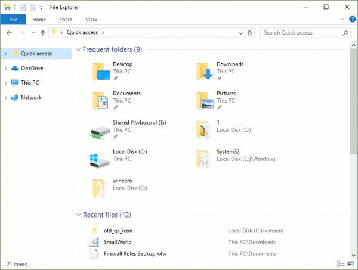
Task: Click properties icon in quick access toolbar
Action: pyautogui.click(x=23, y=7)
